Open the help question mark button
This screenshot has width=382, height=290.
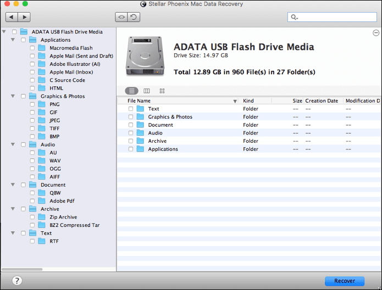point(17,281)
